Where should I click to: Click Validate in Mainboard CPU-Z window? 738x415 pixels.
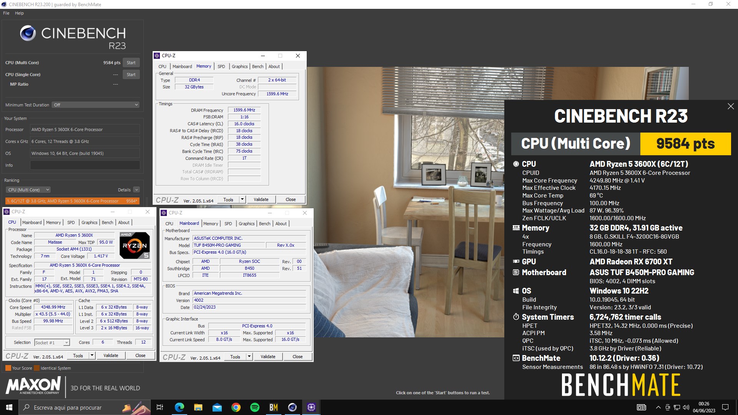click(x=268, y=357)
